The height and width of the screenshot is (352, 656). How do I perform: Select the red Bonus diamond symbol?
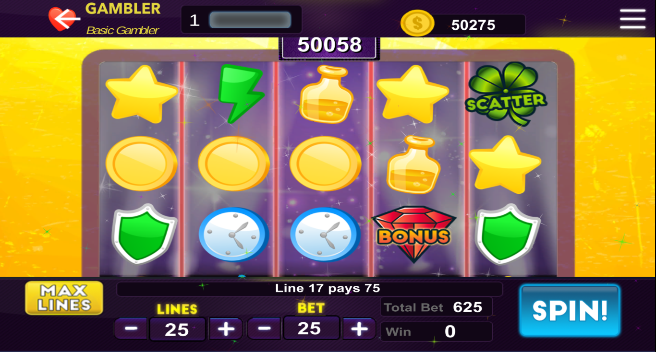tap(414, 234)
